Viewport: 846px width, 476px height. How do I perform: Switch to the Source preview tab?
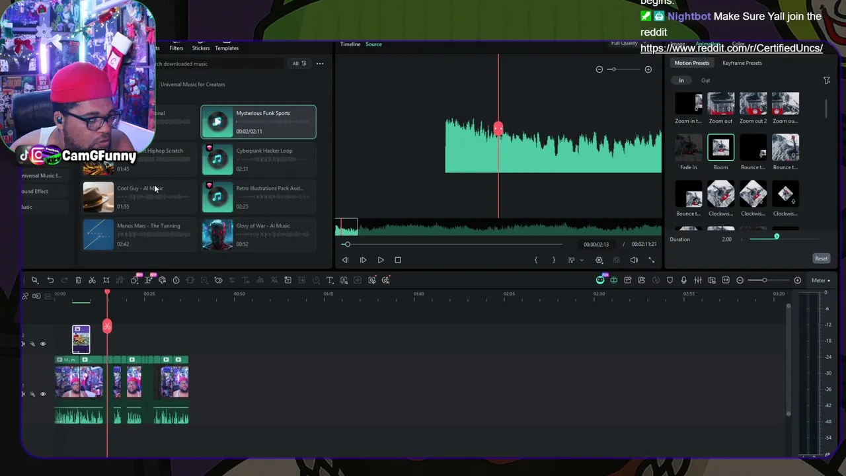coord(373,44)
